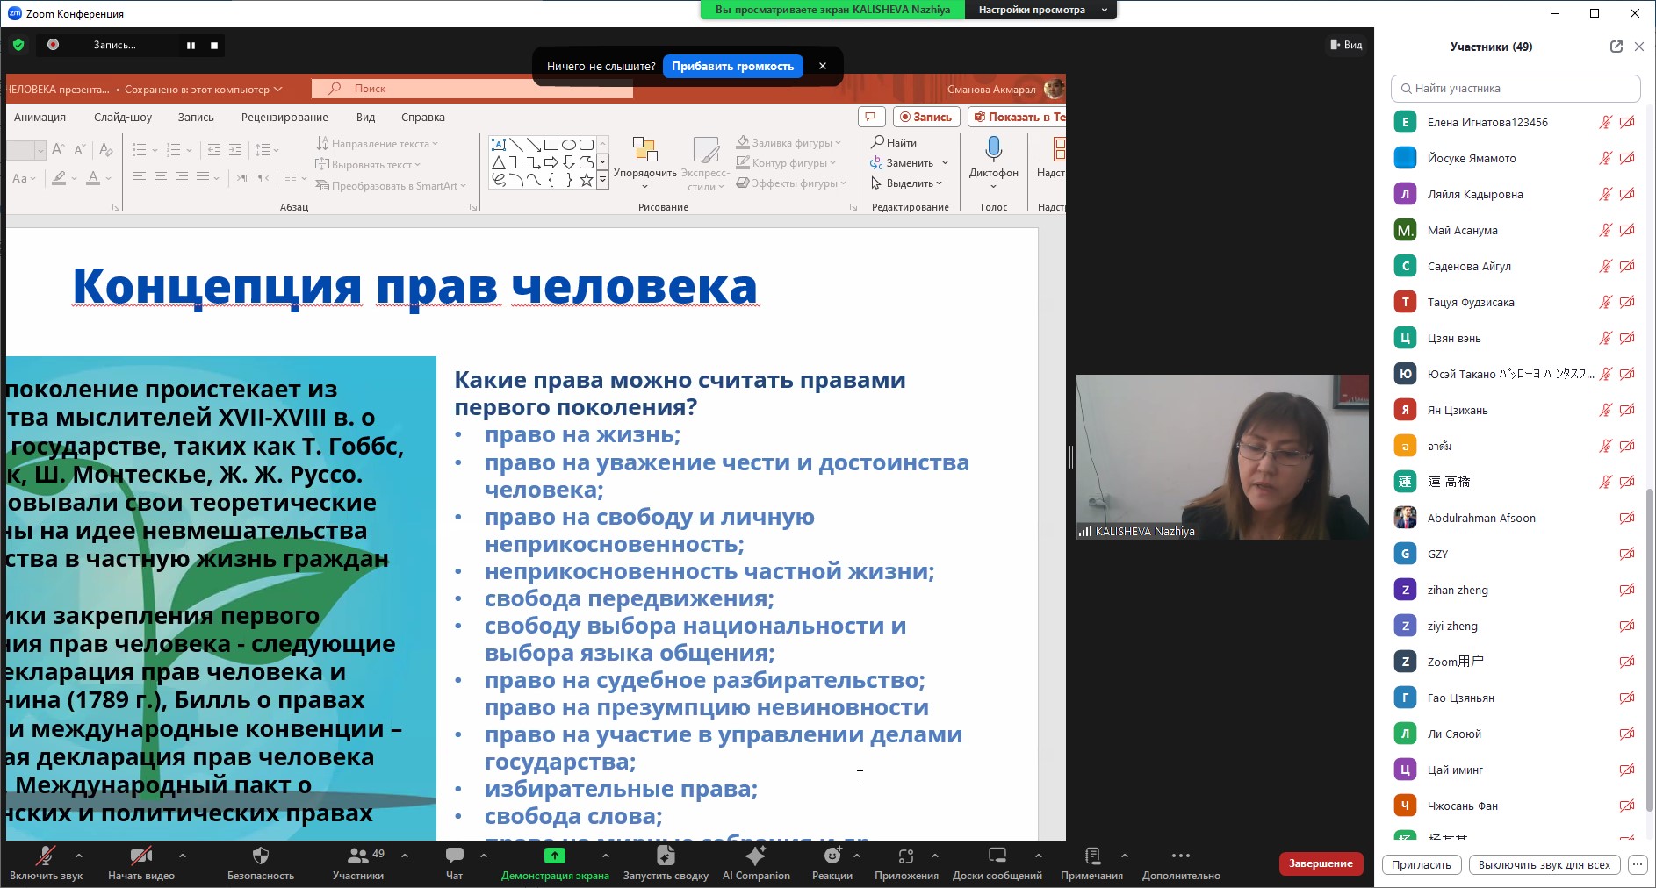Start camera with 'Начать видео'
The width and height of the screenshot is (1656, 888).
[x=141, y=863]
